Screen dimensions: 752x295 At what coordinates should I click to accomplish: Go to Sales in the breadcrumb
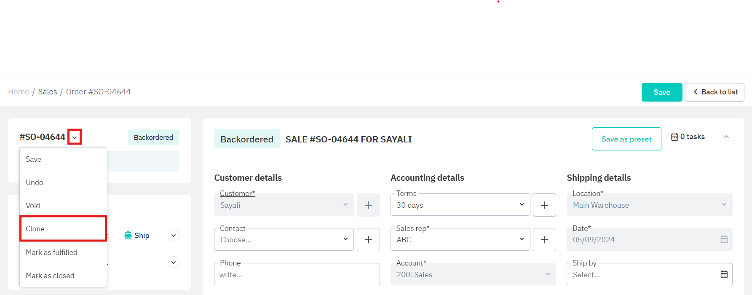pos(48,92)
